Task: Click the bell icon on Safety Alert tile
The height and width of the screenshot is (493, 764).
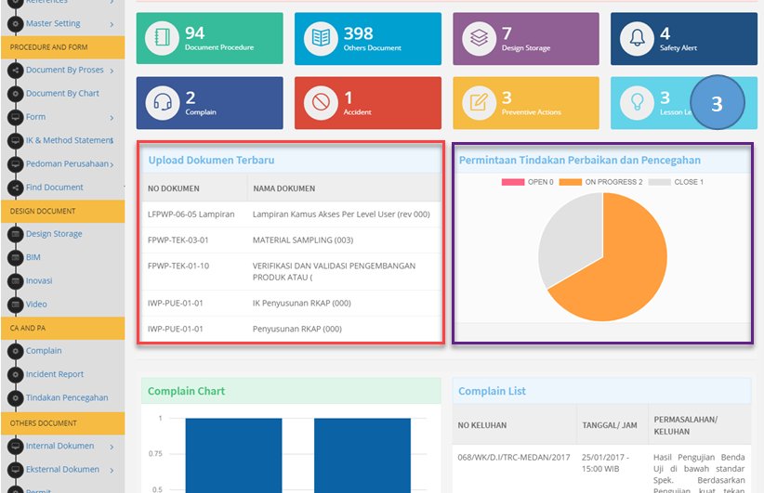Action: [637, 38]
